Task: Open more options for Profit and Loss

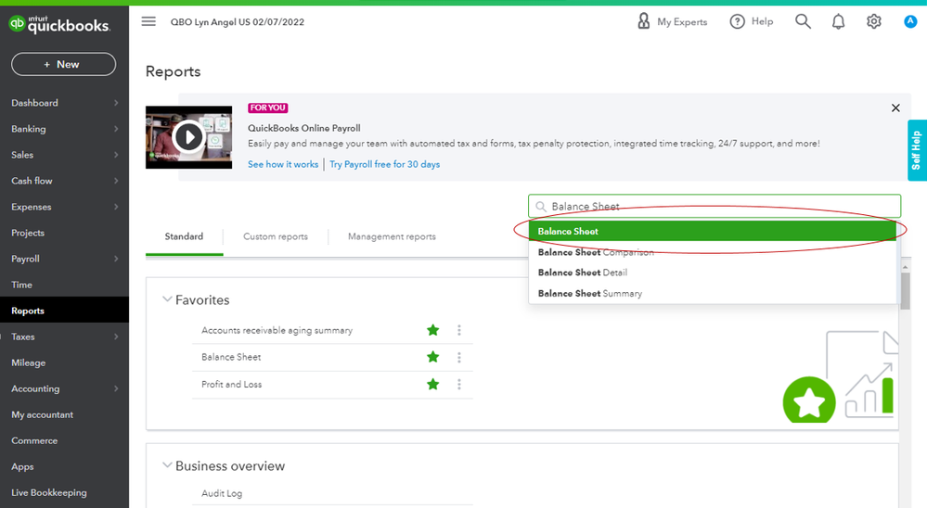Action: pyautogui.click(x=458, y=385)
